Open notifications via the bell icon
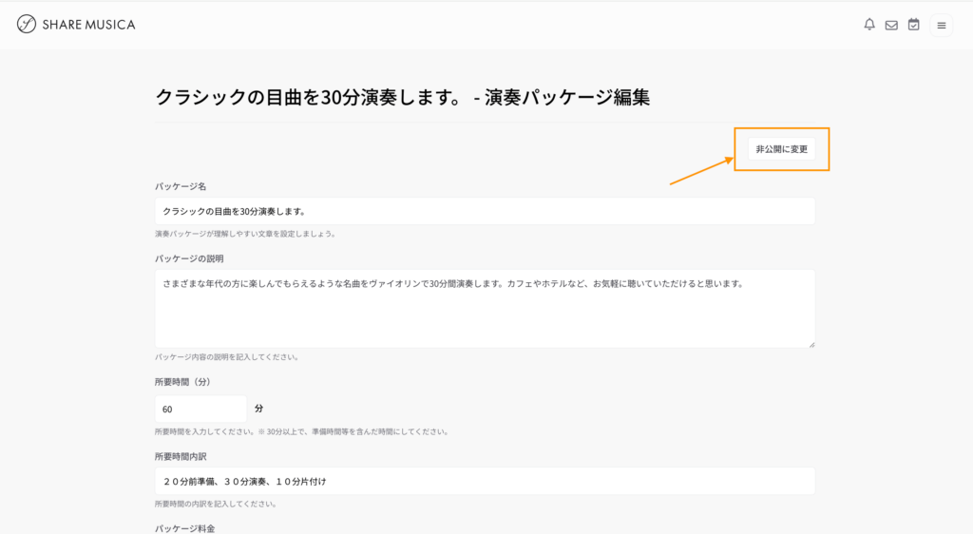973x534 pixels. pos(868,25)
